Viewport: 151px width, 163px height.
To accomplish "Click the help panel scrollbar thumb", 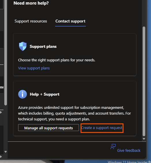I will [144, 81].
